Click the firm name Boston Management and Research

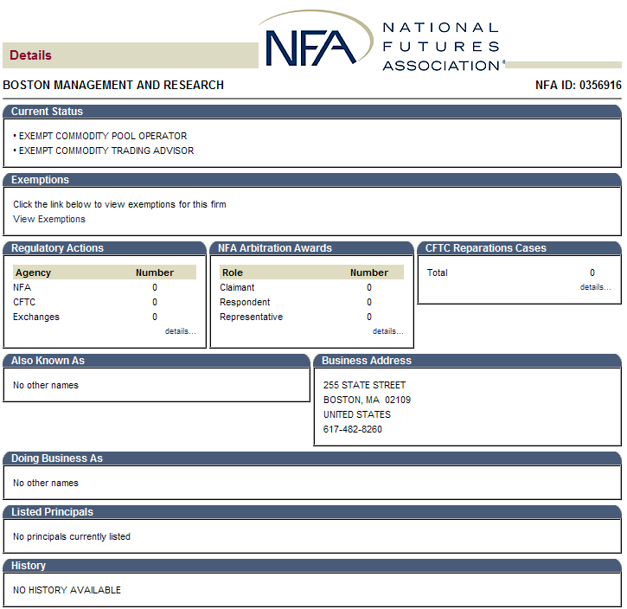[x=113, y=86]
